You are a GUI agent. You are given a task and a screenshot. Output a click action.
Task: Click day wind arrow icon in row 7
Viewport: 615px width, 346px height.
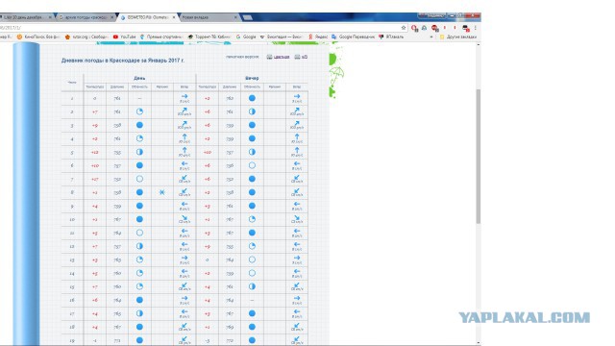(x=184, y=178)
